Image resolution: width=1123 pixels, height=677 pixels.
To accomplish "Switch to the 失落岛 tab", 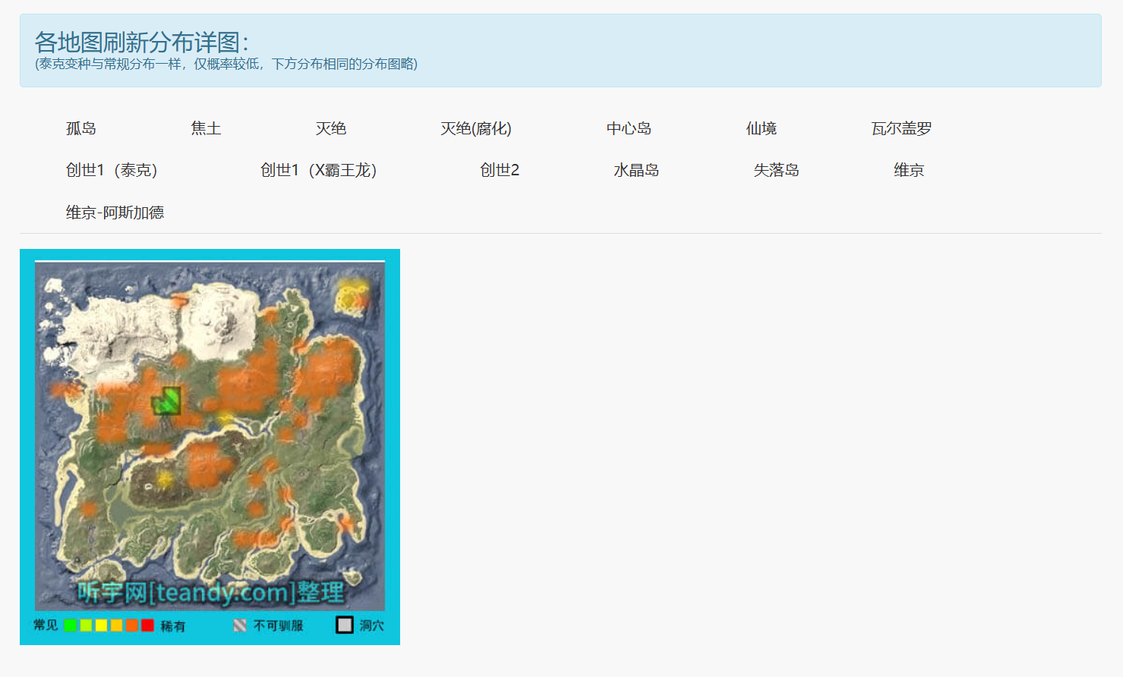I will pyautogui.click(x=776, y=170).
